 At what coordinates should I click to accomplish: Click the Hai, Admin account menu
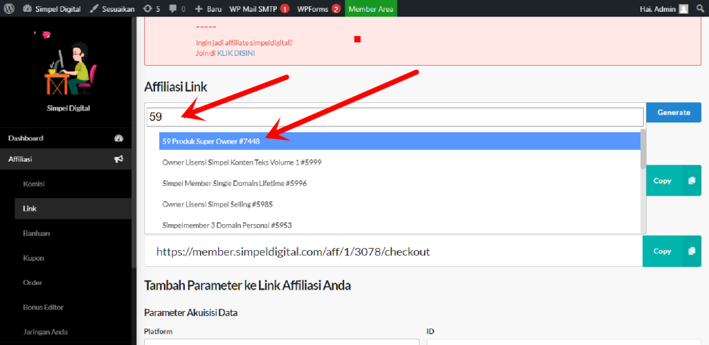664,8
